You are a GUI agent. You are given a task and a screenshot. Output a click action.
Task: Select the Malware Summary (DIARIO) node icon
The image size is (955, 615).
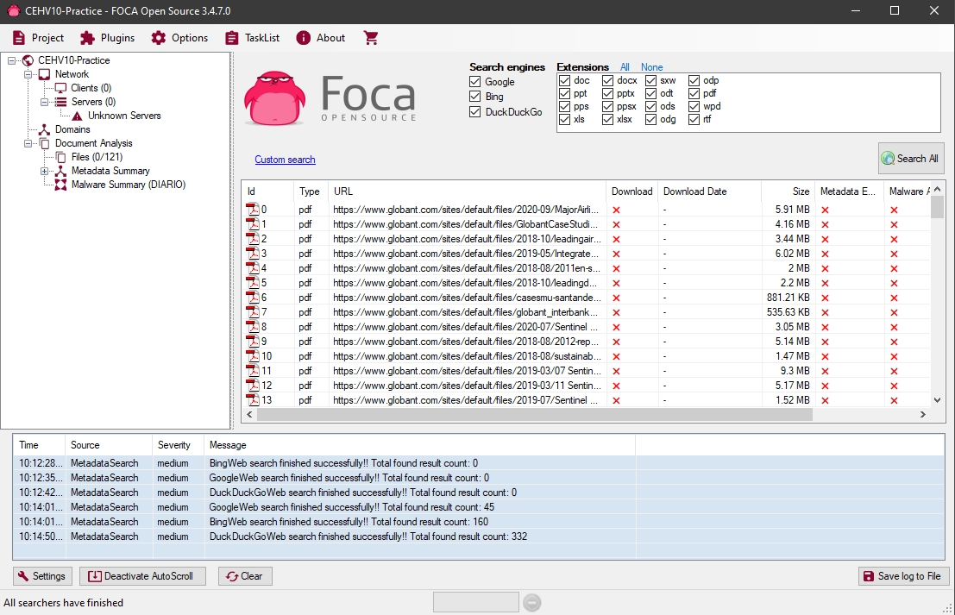pos(61,185)
